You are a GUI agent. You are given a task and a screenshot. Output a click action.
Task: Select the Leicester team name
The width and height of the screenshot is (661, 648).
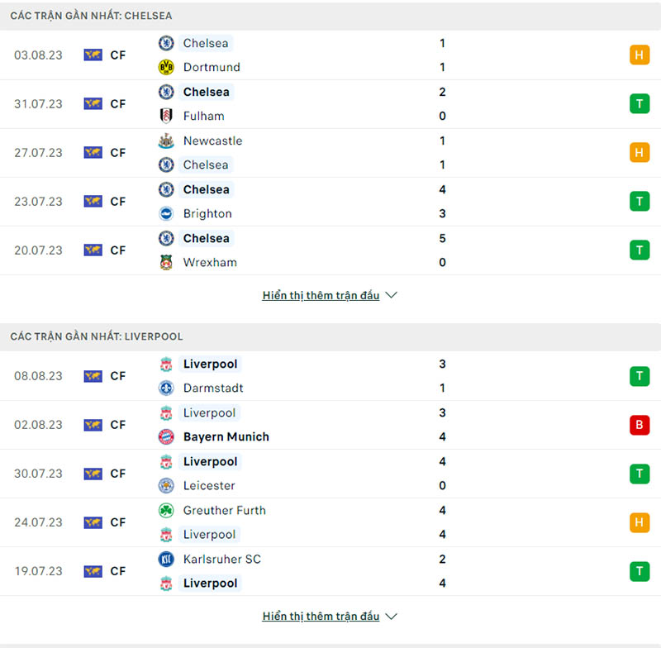(x=209, y=486)
